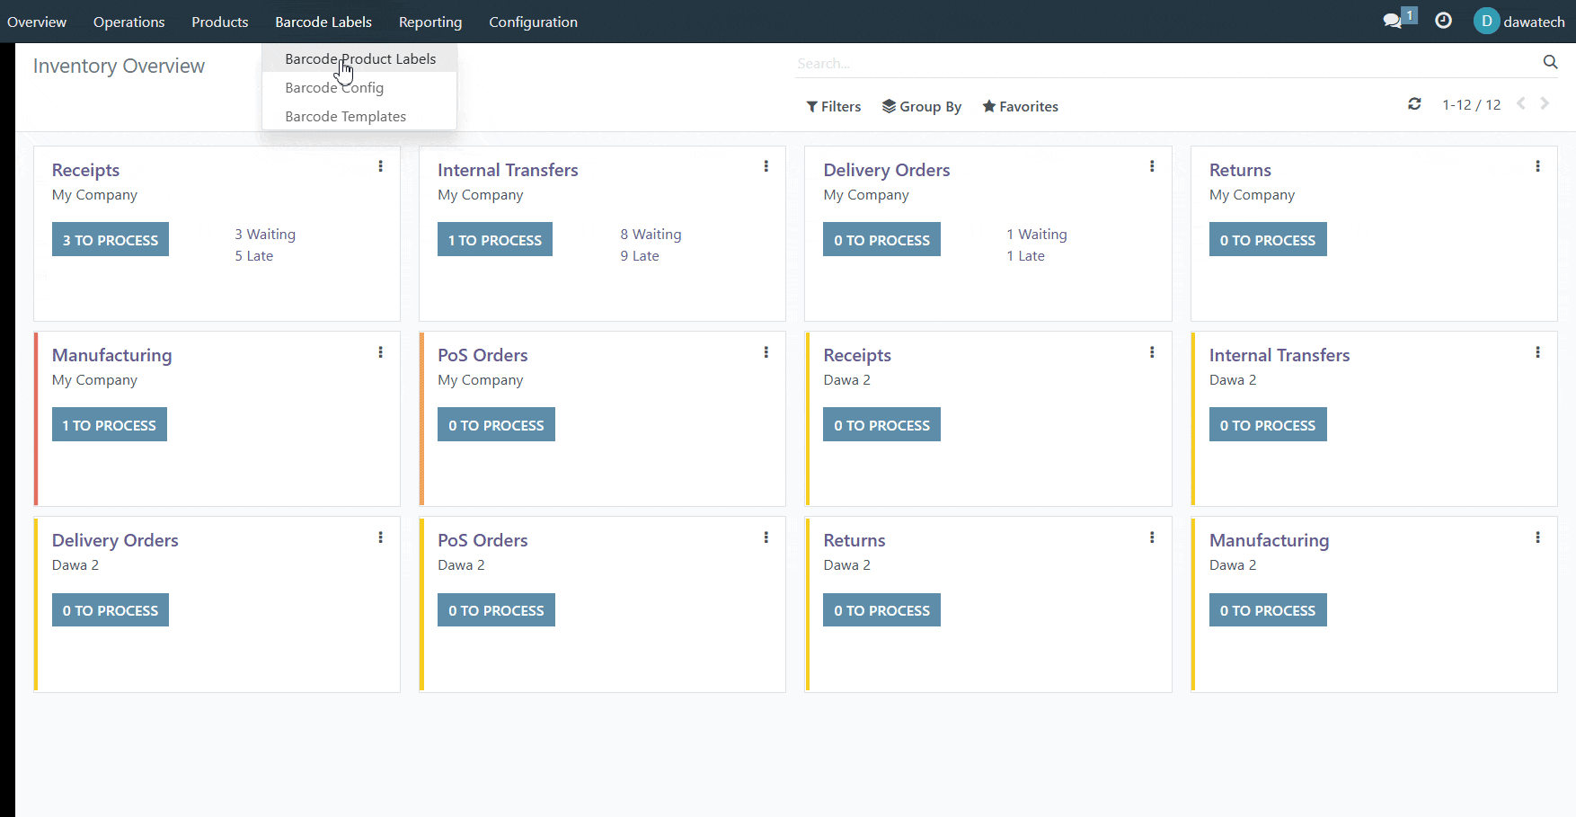Expand the Favorites dropdown
The height and width of the screenshot is (817, 1576).
click(1020, 106)
